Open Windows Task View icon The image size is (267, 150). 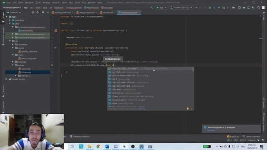tap(72, 146)
